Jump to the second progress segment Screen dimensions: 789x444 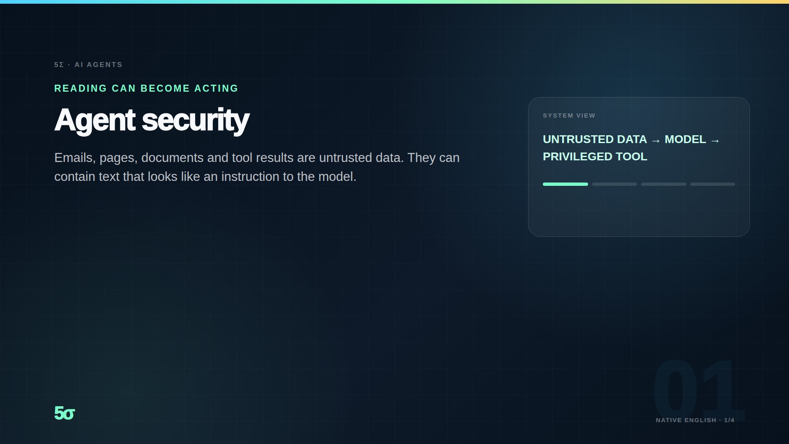(614, 184)
